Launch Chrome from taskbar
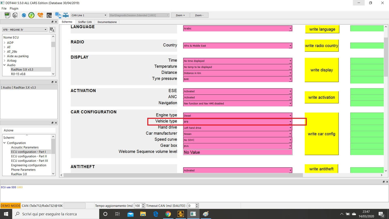This screenshot has height=219, width=389. click(x=168, y=214)
